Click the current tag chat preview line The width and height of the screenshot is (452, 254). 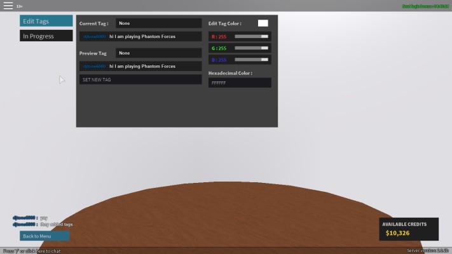tap(140, 37)
